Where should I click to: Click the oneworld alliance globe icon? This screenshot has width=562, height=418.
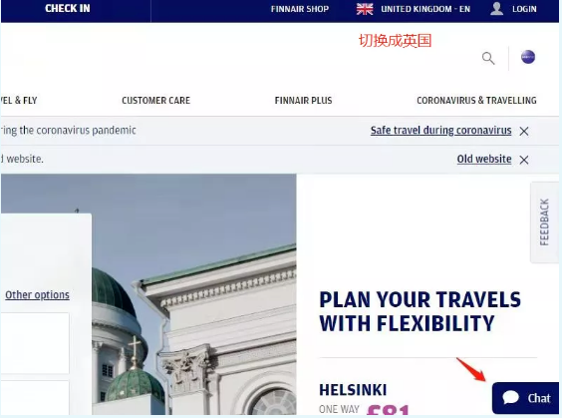tap(528, 57)
